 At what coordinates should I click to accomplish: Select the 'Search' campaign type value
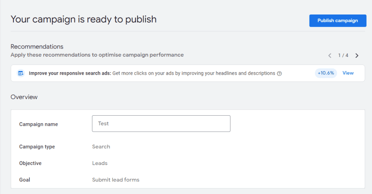[101, 146]
